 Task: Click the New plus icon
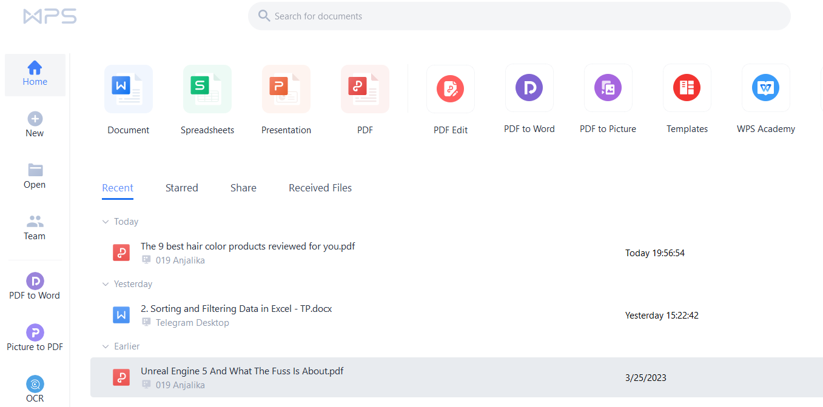coord(35,118)
